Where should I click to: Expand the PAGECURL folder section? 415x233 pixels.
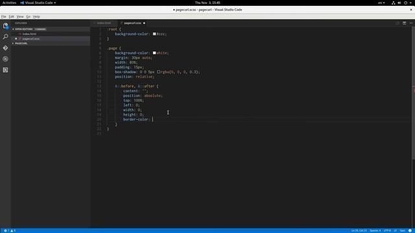(x=20, y=43)
